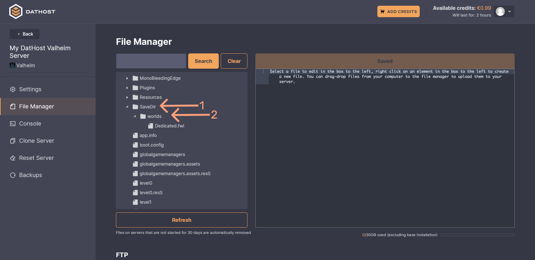
Task: Click the DatHost logo icon
Action: click(x=16, y=11)
